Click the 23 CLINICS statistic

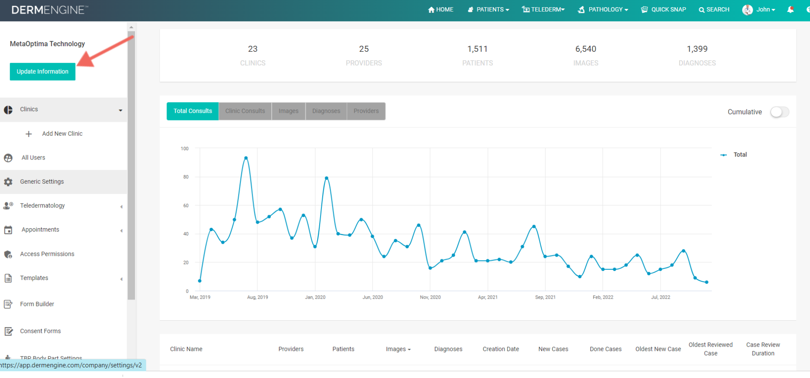(x=253, y=56)
